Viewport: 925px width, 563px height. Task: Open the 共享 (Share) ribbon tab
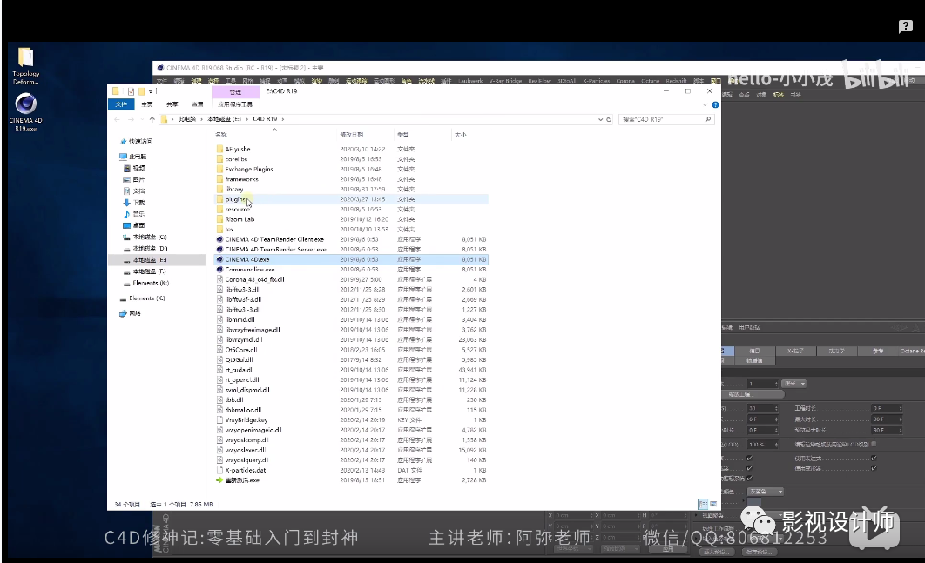172,104
